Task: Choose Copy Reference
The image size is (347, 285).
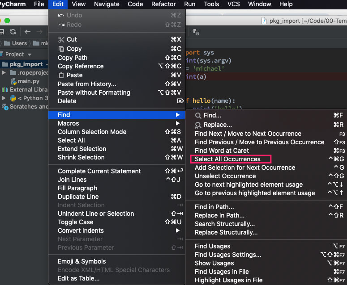Action: [x=117, y=66]
